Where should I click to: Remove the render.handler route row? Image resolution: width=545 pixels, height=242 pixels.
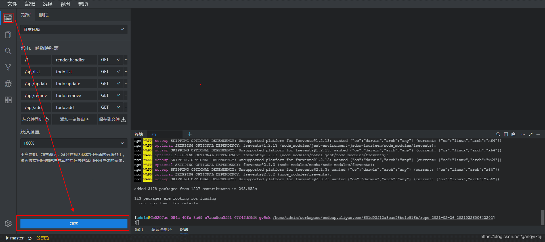tap(126, 60)
